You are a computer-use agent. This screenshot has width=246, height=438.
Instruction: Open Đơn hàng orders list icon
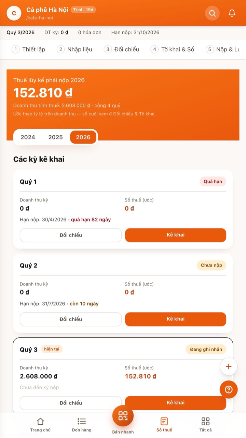[x=82, y=424]
